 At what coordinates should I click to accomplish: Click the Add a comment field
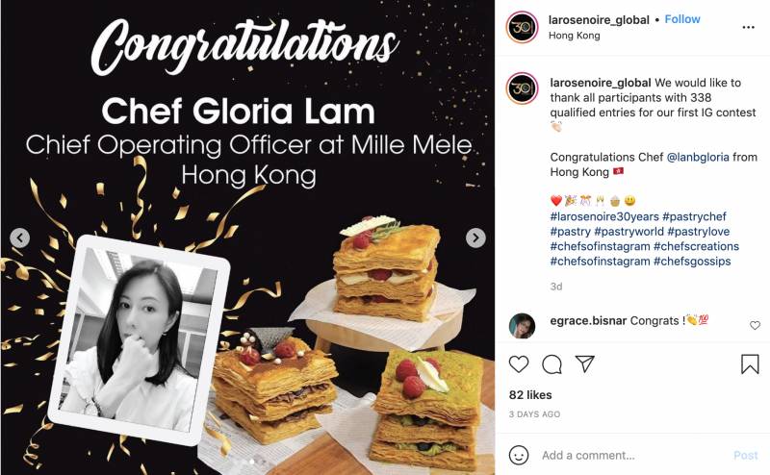[x=626, y=455]
